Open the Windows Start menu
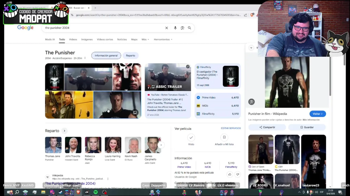Viewport: 350px width, 196px height. click(9, 192)
